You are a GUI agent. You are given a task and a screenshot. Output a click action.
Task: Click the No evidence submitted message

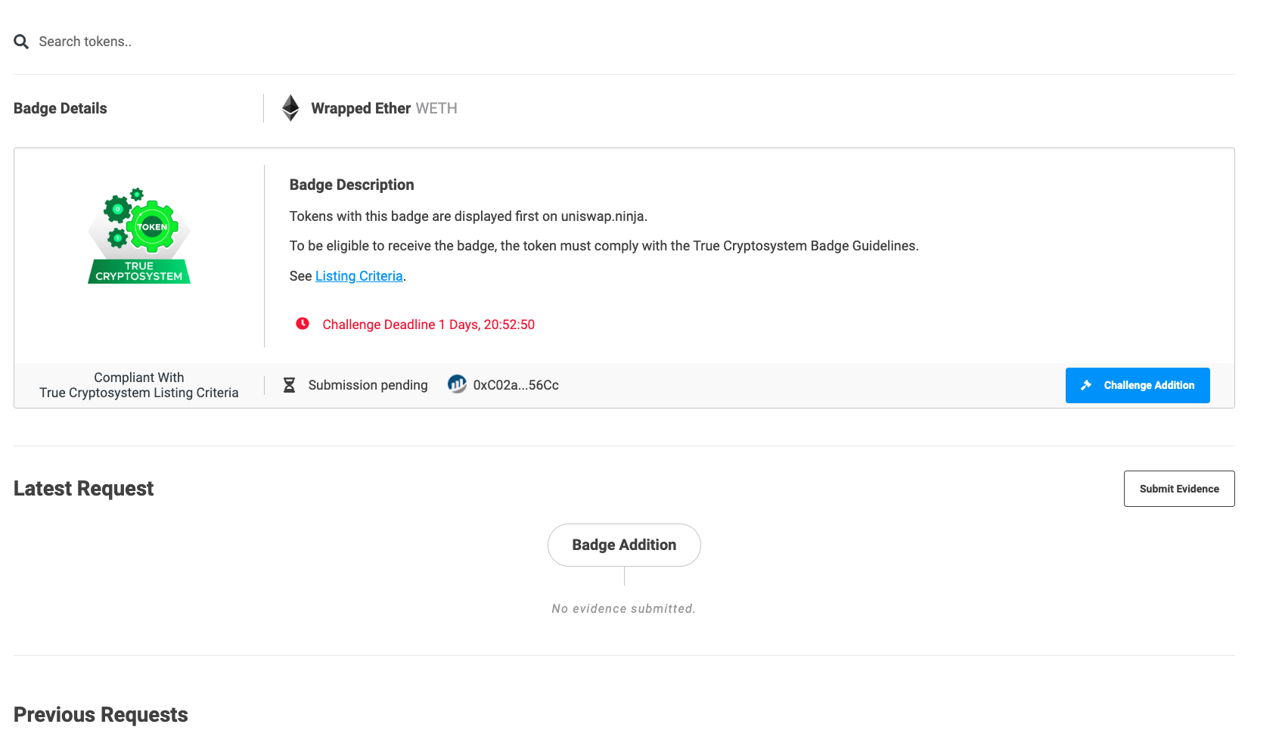click(x=623, y=608)
